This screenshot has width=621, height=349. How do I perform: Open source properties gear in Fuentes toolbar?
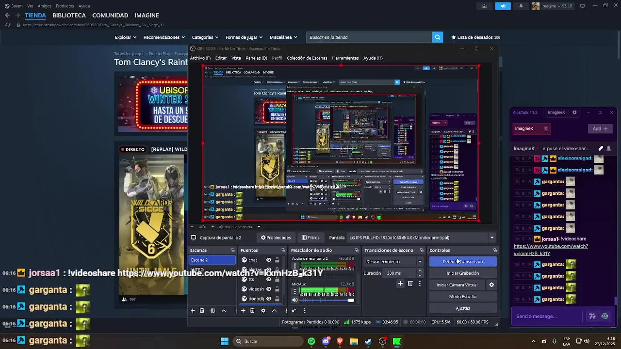[x=263, y=311]
